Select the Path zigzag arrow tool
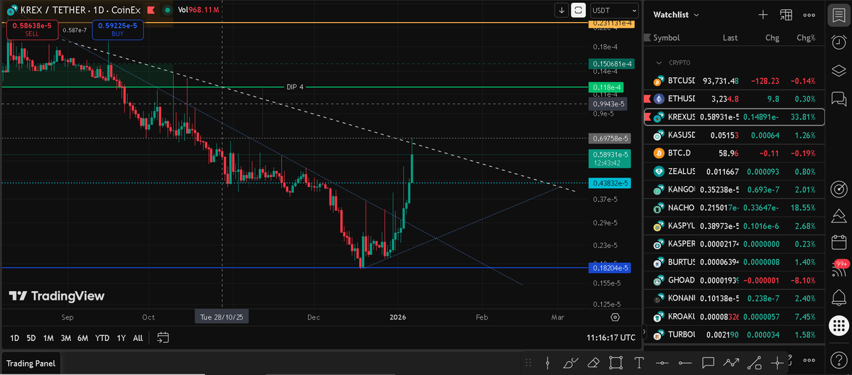 tap(732, 363)
